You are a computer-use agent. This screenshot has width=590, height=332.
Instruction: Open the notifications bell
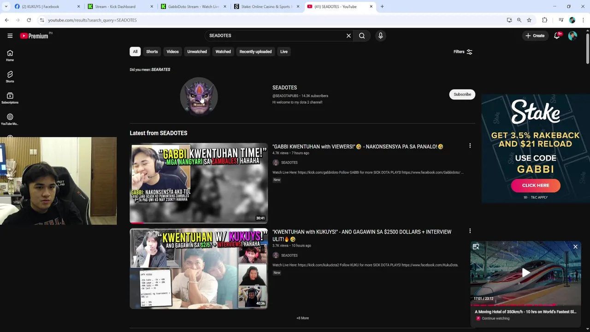(557, 36)
